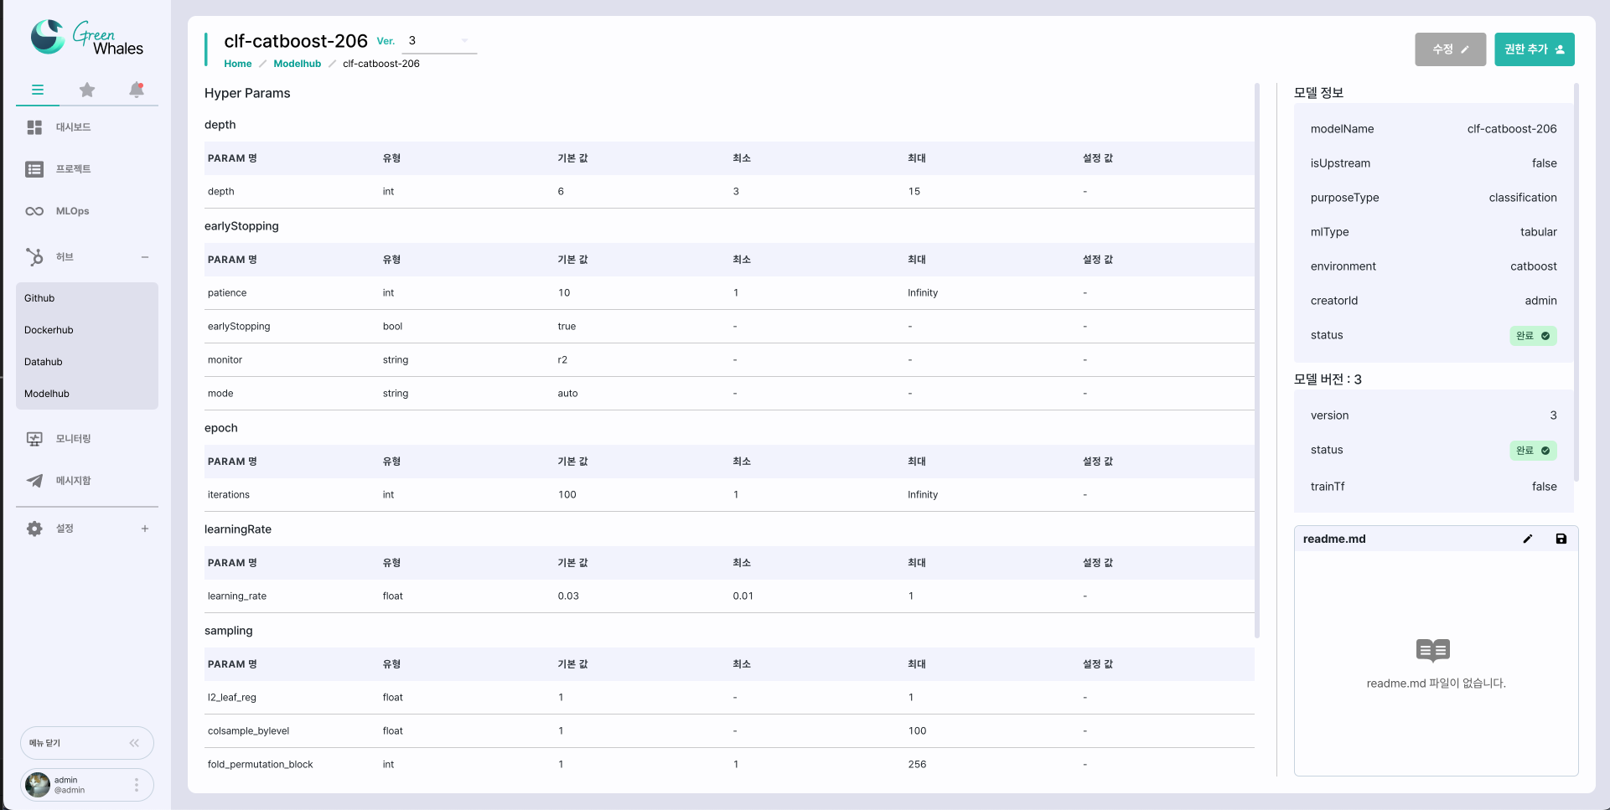Click the double chevron collapse icon
The width and height of the screenshot is (1610, 810).
tap(134, 743)
